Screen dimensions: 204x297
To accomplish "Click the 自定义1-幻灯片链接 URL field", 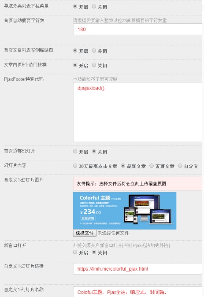I will [138, 269].
